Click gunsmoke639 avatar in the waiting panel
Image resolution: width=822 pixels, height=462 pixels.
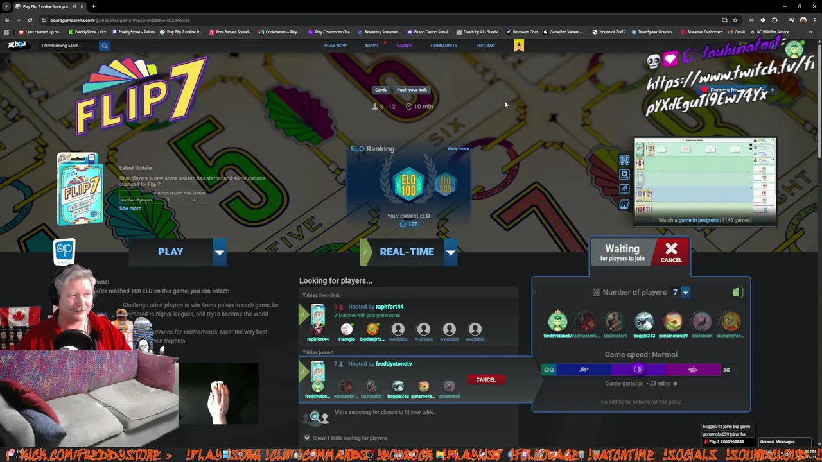(x=673, y=321)
